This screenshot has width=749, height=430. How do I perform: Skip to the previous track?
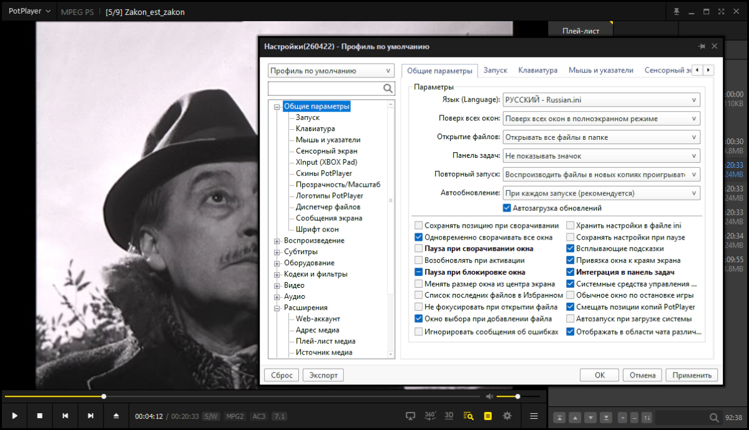click(x=65, y=416)
